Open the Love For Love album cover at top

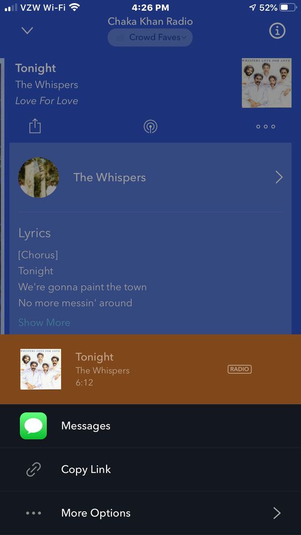267,83
